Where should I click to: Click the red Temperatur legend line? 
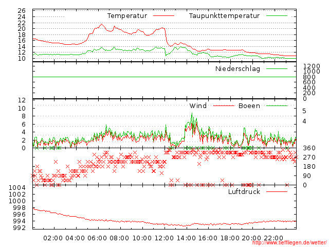click(163, 16)
